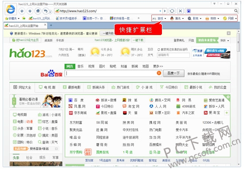Select the 视频 search tab
246x169 pixels.
91,67
